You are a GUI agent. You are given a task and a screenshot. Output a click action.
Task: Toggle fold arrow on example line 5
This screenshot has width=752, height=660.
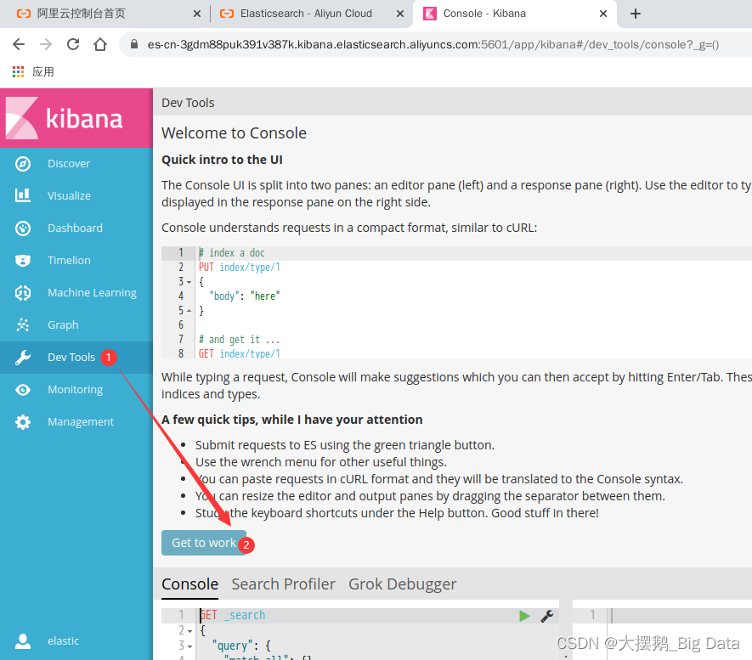tap(189, 311)
